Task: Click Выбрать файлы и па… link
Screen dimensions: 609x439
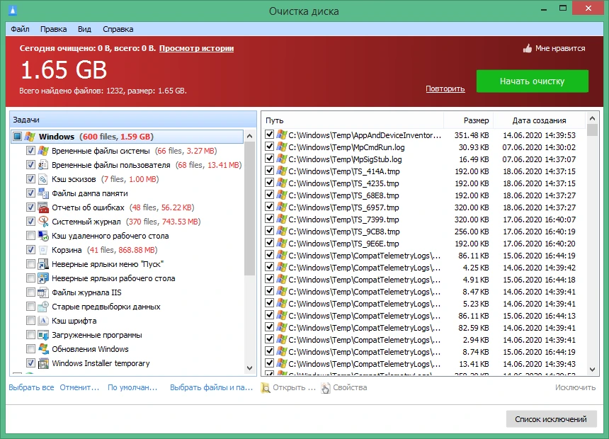Action: tap(211, 388)
